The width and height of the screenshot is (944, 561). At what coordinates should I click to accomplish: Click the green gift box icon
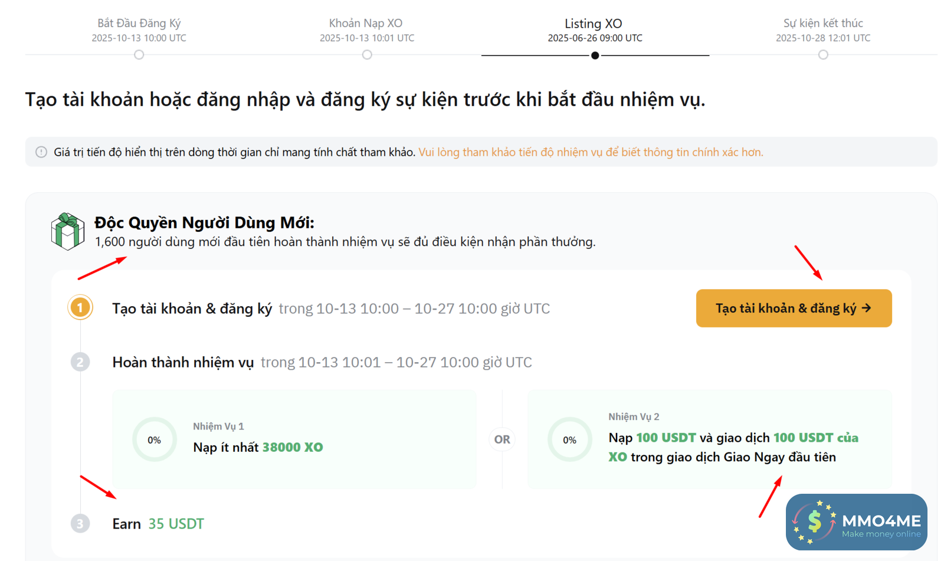coord(67,231)
